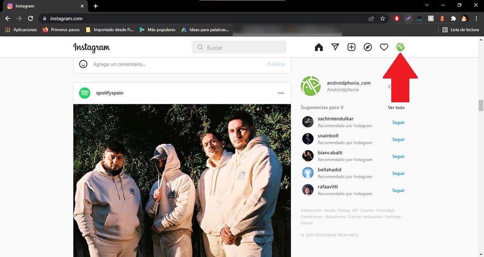Screen dimensions: 484x257
Task: Open the Explore compass icon
Action: point(367,48)
